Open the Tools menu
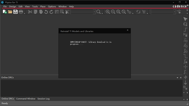189x106 pixels. 35,6
